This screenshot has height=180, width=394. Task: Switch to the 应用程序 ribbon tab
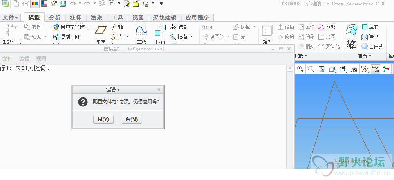(197, 17)
